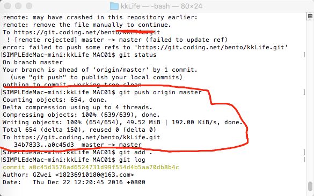
Task: Click the window title text 'kkLife — -bash — 80×24'
Action: coord(162,6)
